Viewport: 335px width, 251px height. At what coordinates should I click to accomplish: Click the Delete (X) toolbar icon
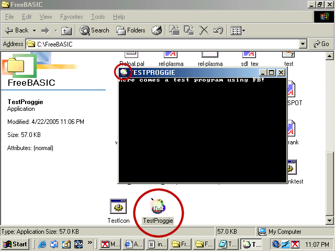tap(204, 30)
